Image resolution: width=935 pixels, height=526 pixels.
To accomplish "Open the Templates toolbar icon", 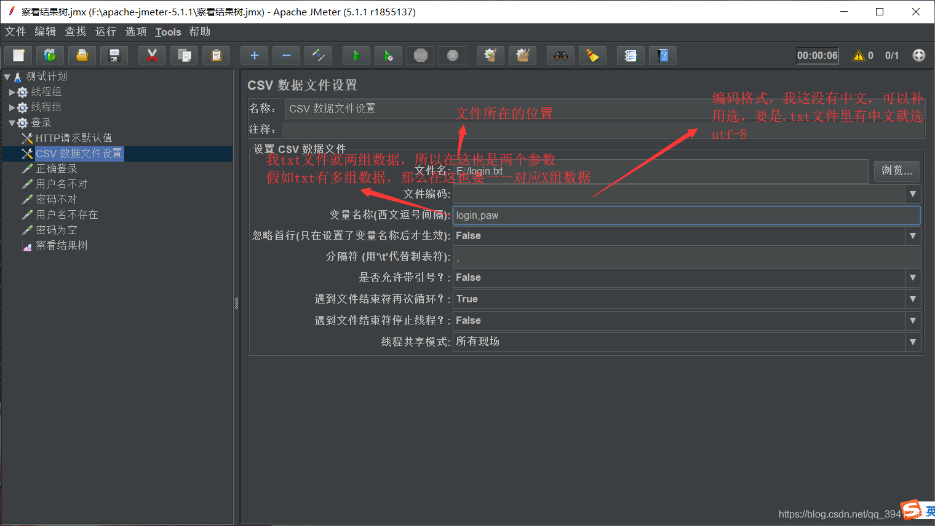I will 50,55.
